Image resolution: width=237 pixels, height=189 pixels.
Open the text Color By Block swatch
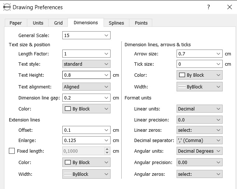pyautogui.click(x=86, y=109)
